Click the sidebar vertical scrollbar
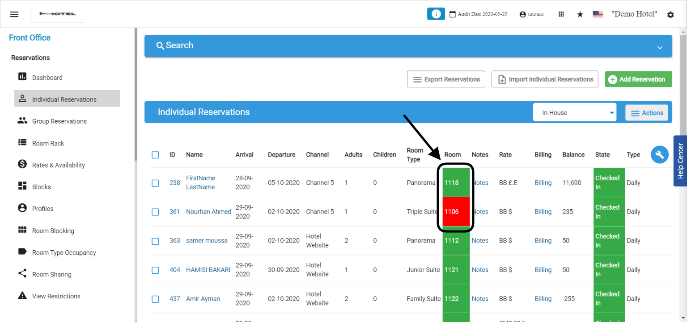Screen dimensions: 687x322 [136, 94]
